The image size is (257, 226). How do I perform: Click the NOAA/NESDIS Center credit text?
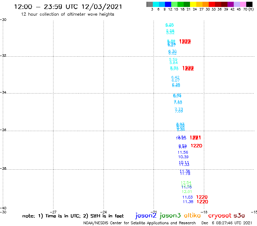coord(140,223)
